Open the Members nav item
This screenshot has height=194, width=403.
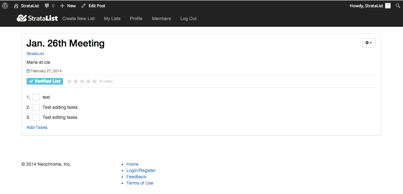(x=161, y=19)
